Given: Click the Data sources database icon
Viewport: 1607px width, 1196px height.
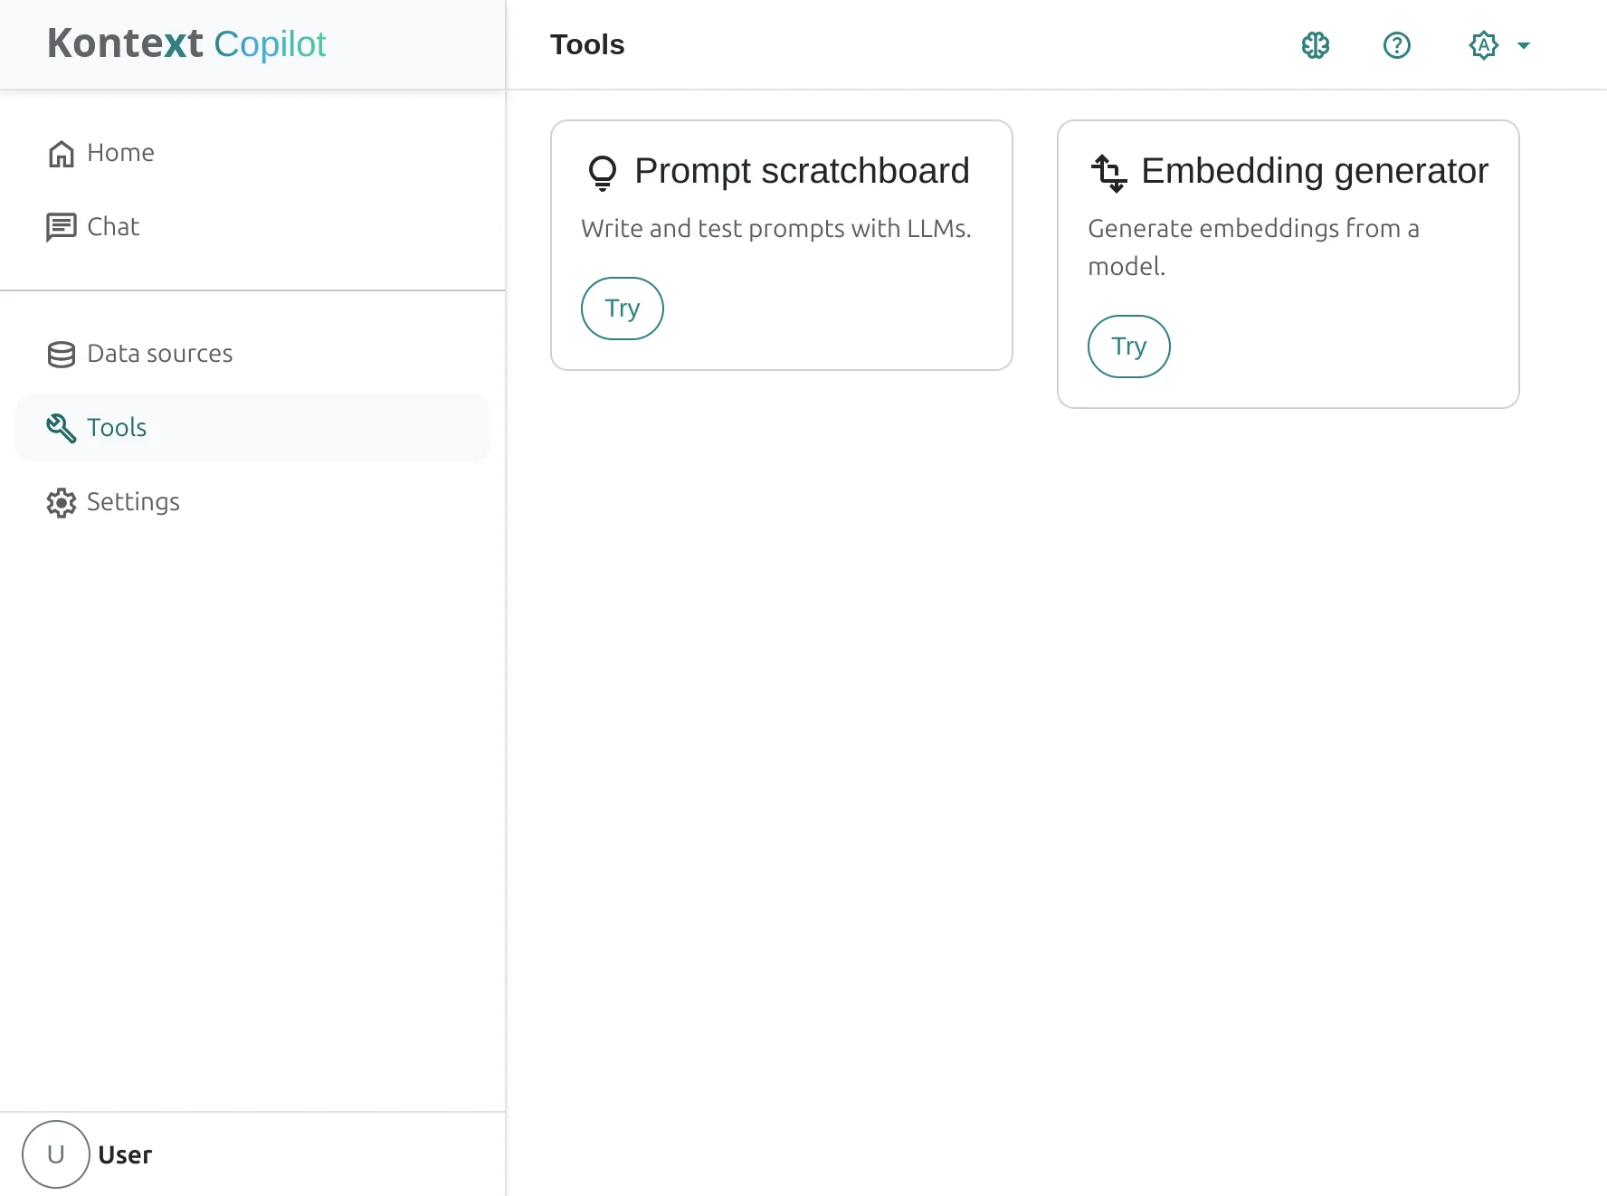Looking at the screenshot, I should click(61, 355).
